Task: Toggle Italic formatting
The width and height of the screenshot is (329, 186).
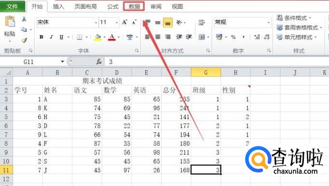Action: point(51,37)
